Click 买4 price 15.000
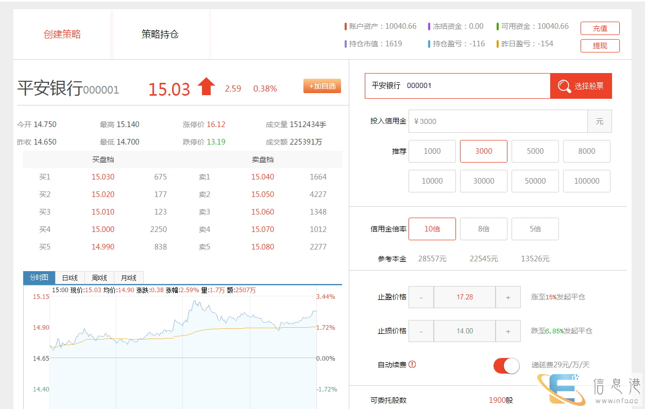645x409 pixels. [103, 229]
